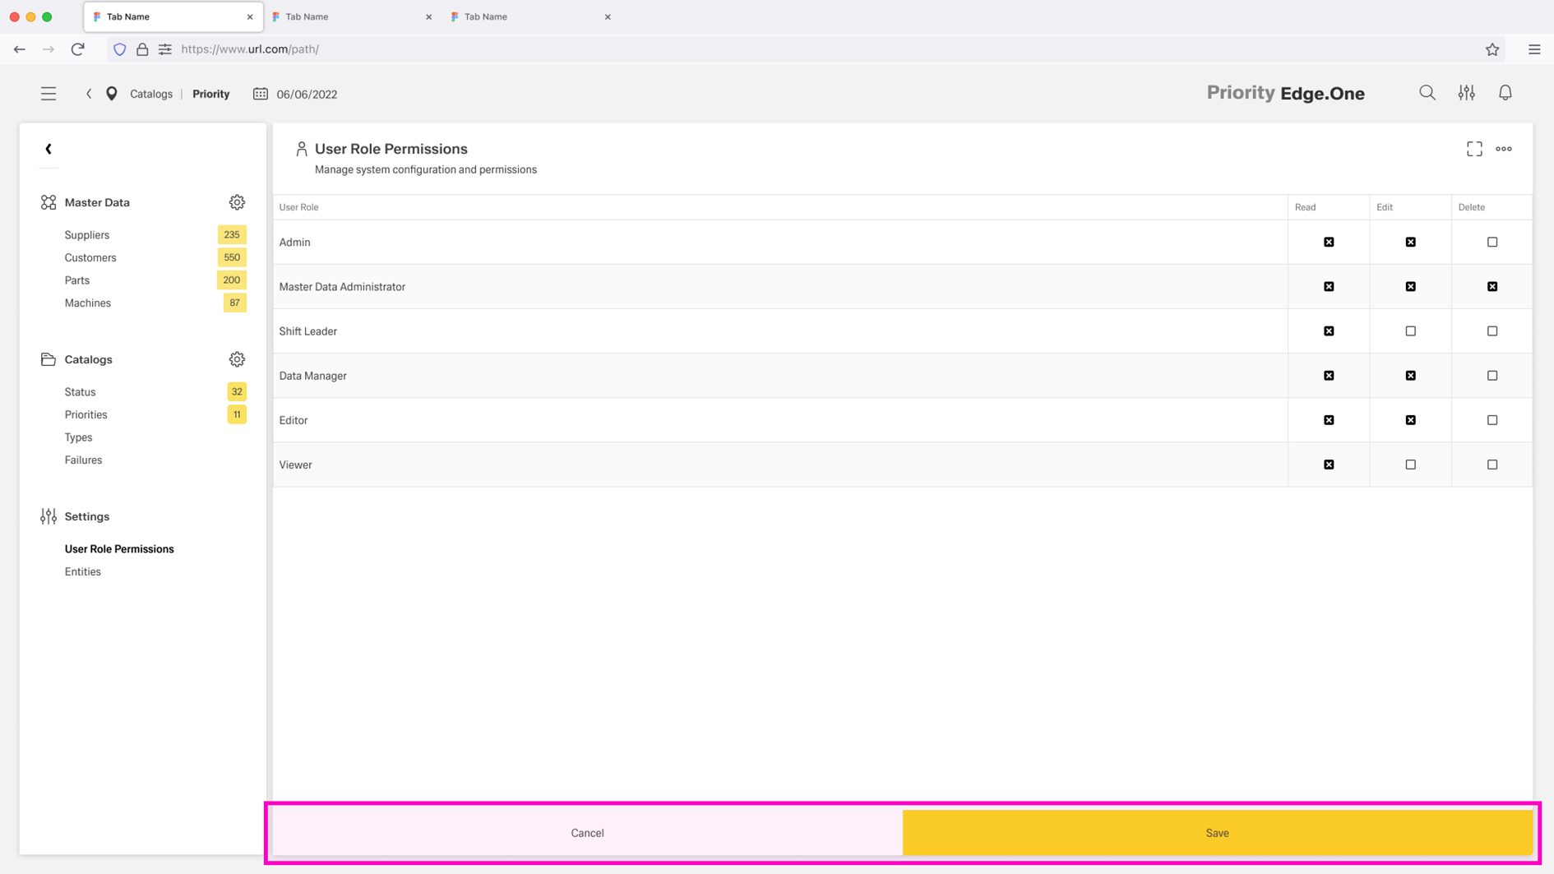The height and width of the screenshot is (874, 1554).
Task: Open the hamburger navigation menu in app header
Action: pos(49,94)
